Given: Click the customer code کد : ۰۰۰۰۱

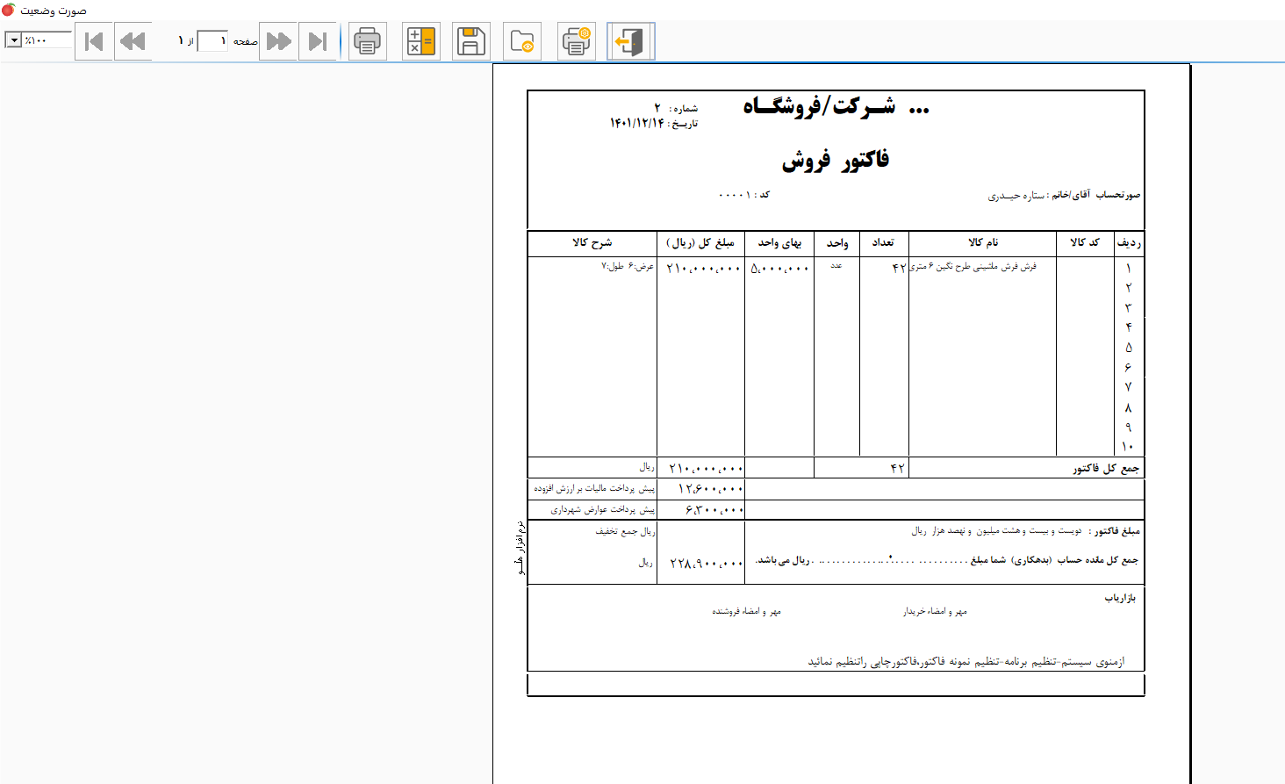Looking at the screenshot, I should (744, 195).
